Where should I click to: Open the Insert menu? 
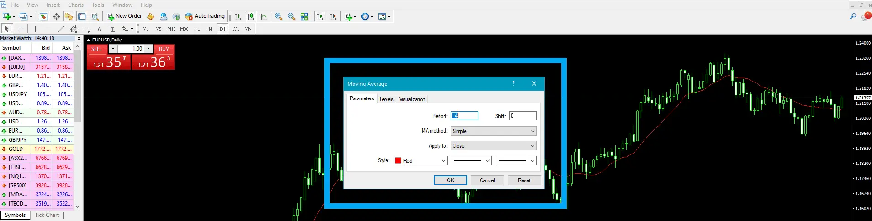[53, 5]
